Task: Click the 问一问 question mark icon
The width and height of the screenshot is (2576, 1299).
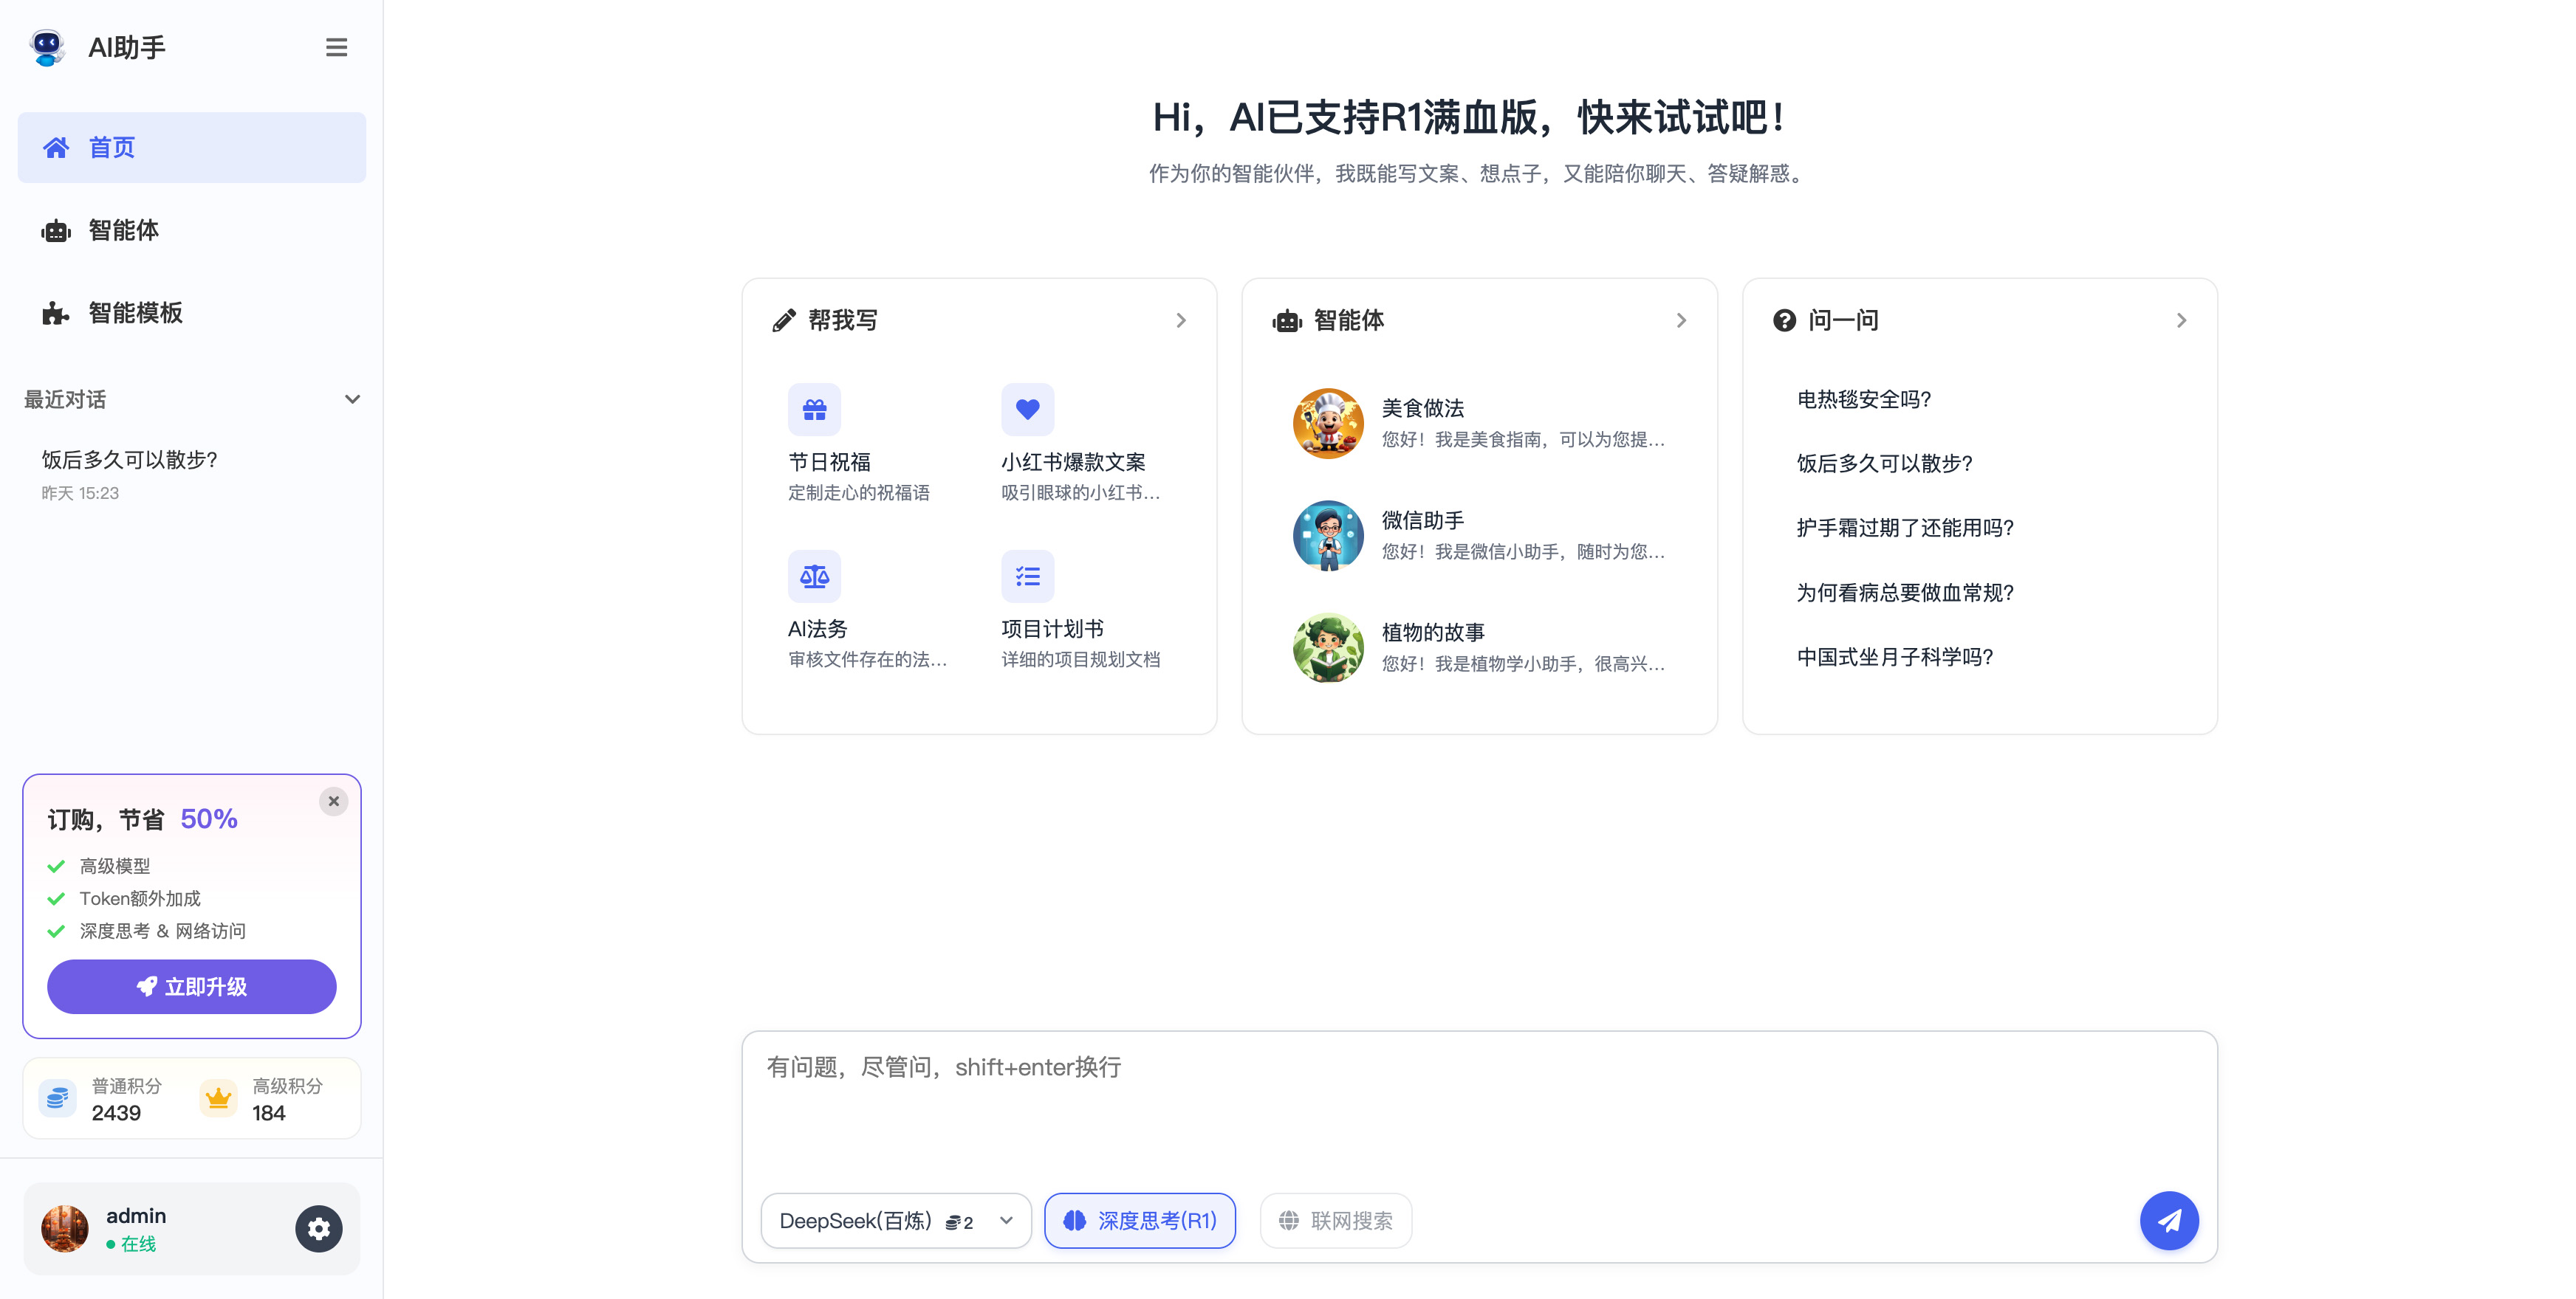Action: [1784, 320]
